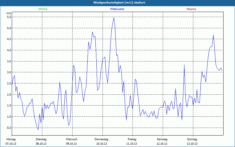Click the date 11.10.13

(x=132, y=144)
